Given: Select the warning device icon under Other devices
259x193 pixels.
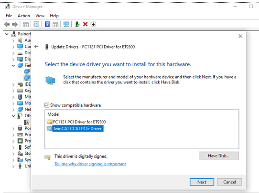Looking at the screenshot, I should (27, 122).
